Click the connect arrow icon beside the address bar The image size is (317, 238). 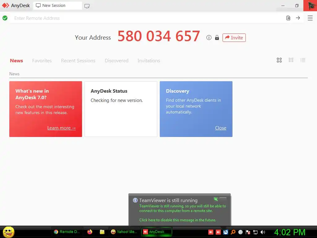[x=298, y=18]
